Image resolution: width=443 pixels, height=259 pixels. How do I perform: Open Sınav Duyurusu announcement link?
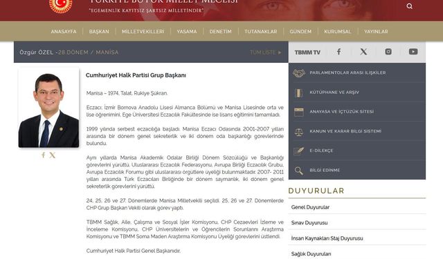point(309,222)
